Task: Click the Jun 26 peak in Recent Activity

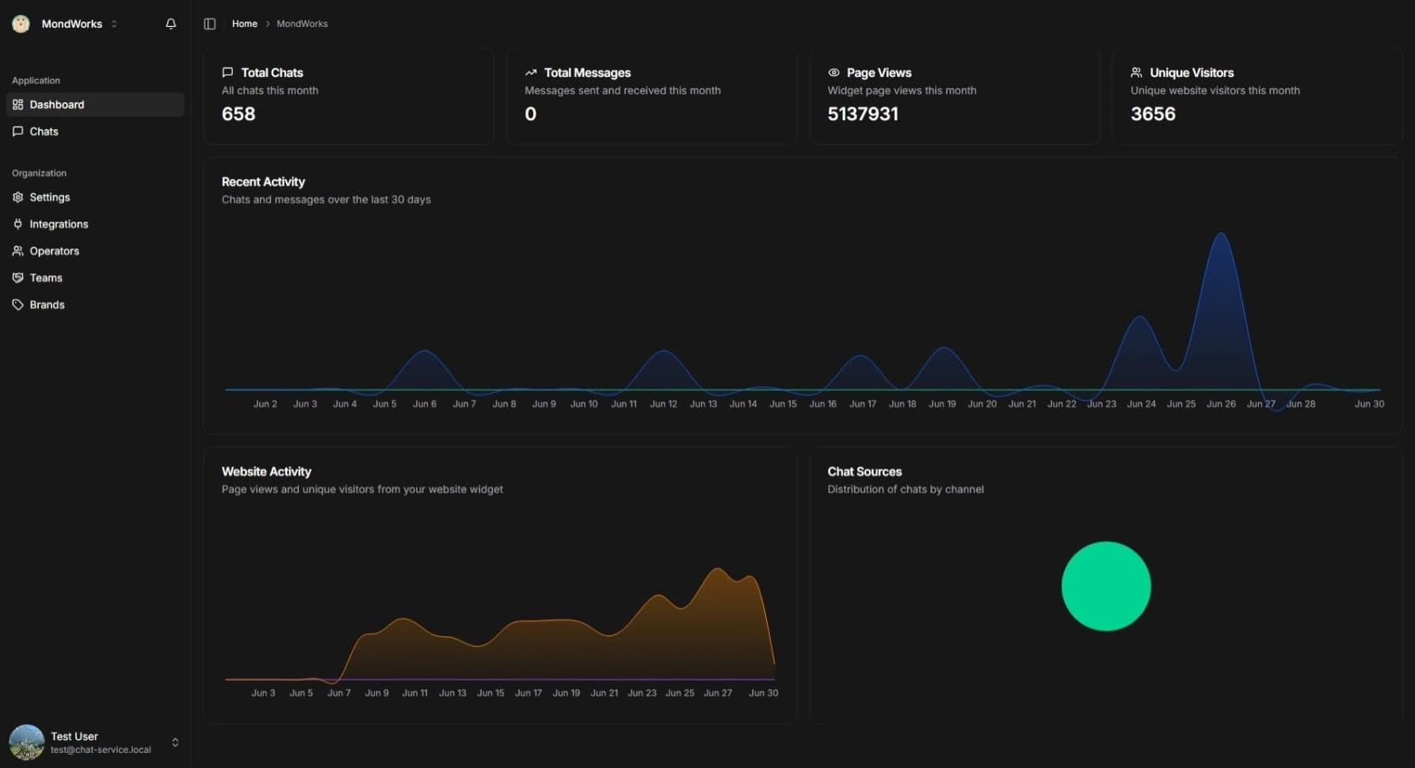Action: pyautogui.click(x=1221, y=234)
